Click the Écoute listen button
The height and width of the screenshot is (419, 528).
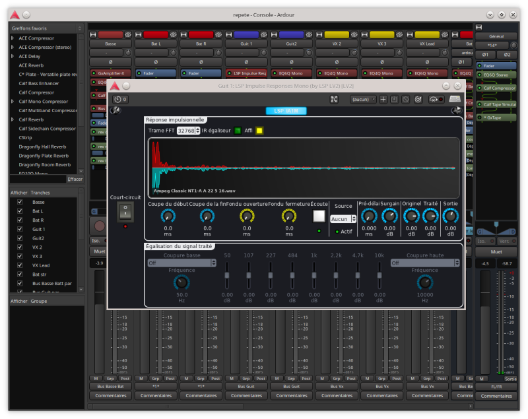(319, 216)
